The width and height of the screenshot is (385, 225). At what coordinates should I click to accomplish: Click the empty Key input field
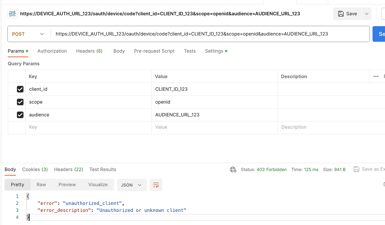pos(56,127)
